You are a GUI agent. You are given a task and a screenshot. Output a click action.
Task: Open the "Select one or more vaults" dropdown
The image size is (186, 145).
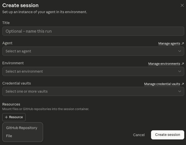pyautogui.click(x=89, y=91)
